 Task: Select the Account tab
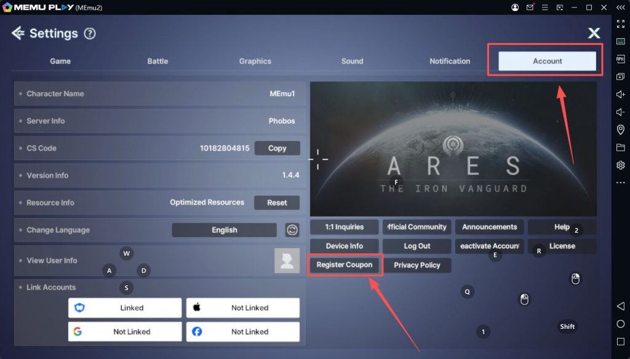[x=547, y=61]
